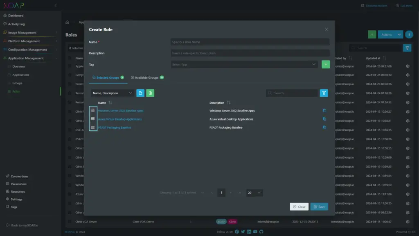Screen dimensions: 419x236
Task: Click the drag handle for PSADT Packaging Baseline
Action: pos(93,127)
